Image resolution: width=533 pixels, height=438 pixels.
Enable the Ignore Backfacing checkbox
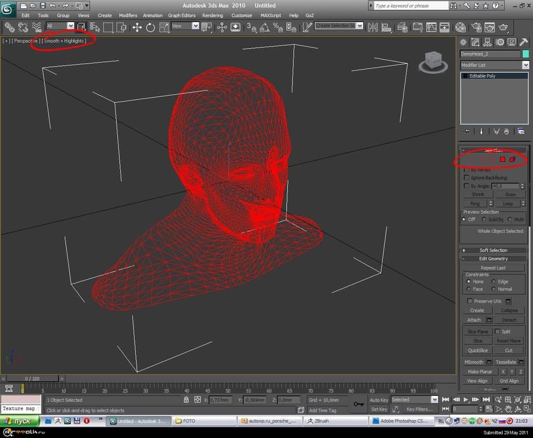point(467,178)
